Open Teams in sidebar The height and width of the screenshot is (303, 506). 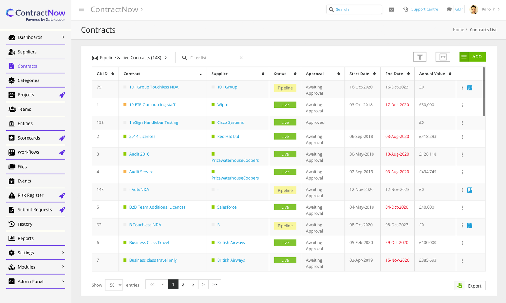36,109
